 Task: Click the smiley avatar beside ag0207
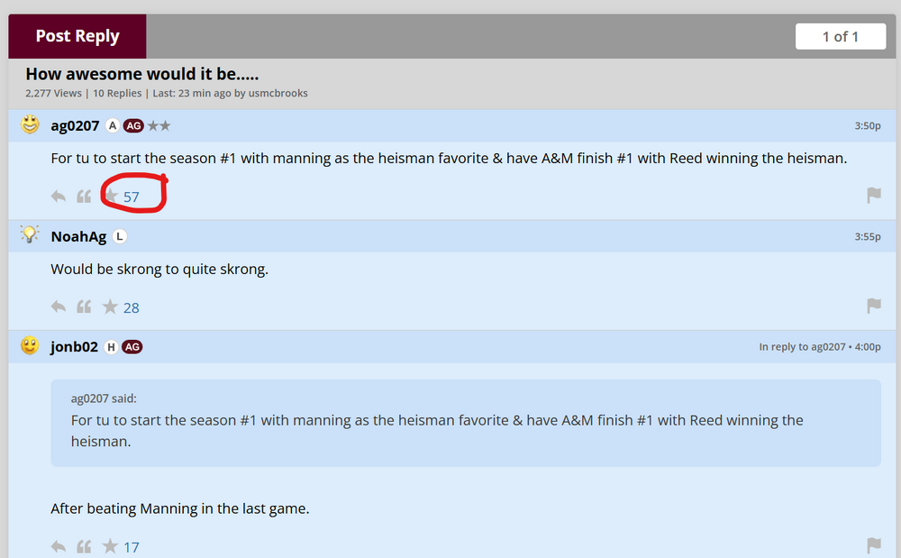31,125
